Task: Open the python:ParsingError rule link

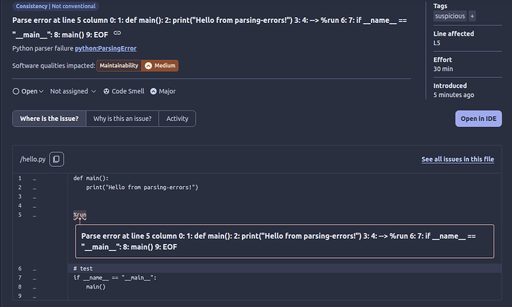Action: [105, 48]
